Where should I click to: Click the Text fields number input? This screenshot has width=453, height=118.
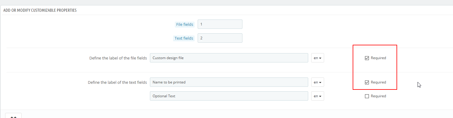[x=220, y=38]
